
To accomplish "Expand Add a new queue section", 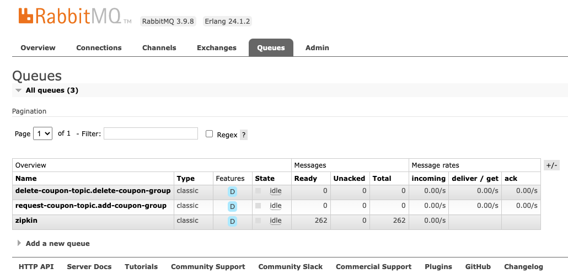I will pyautogui.click(x=57, y=243).
